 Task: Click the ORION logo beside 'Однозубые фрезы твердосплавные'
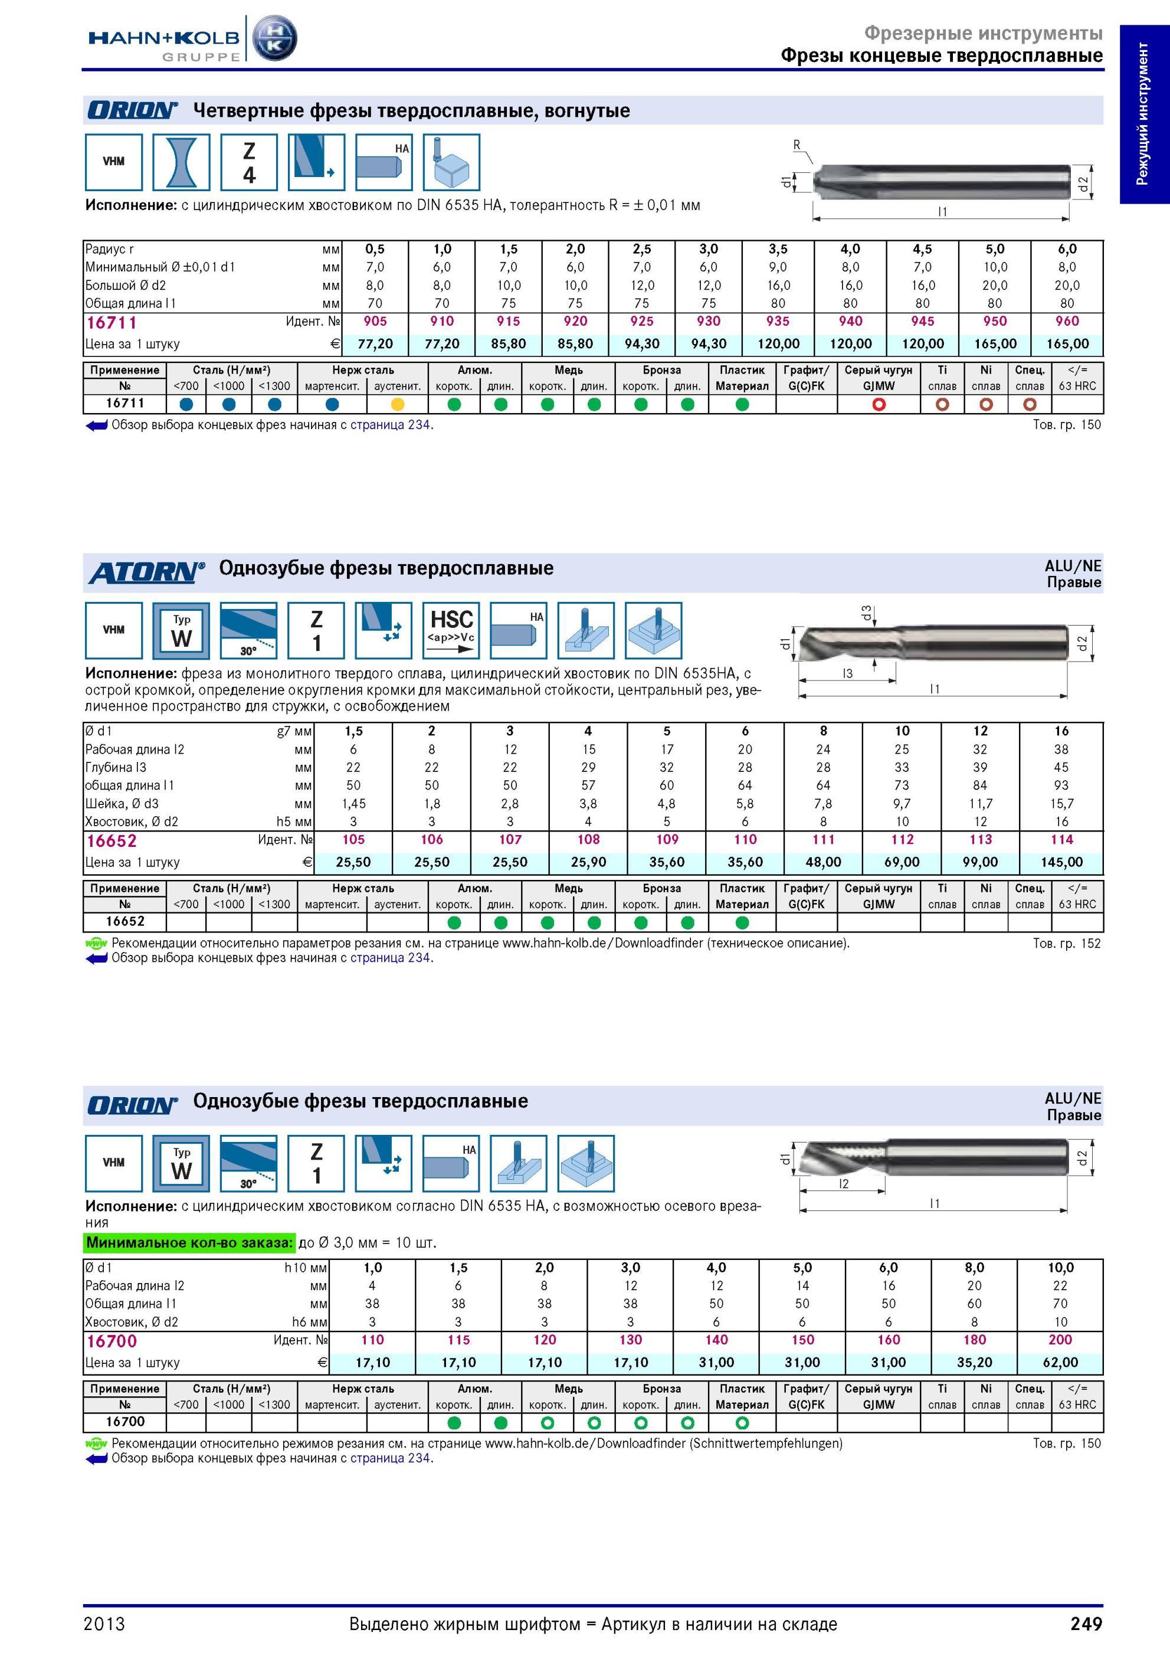coord(133,1106)
